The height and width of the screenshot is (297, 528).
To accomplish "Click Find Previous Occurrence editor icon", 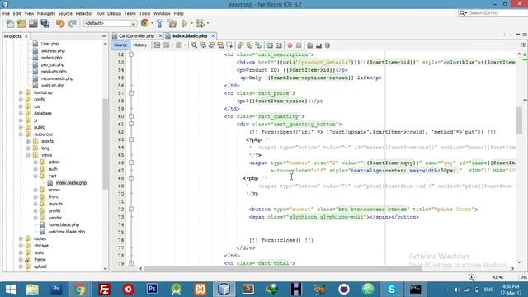I will click(203, 45).
